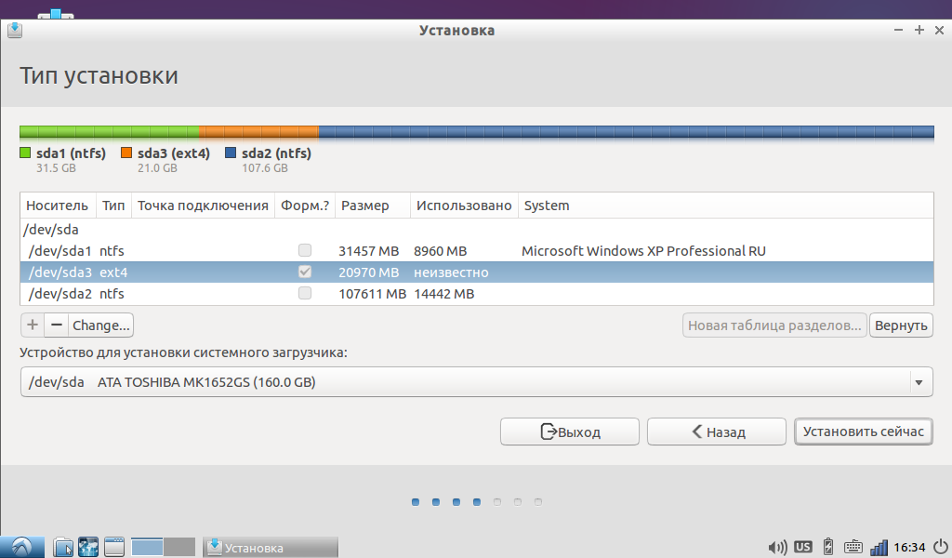Viewport: 952px width, 558px height.
Task: Select the /dev/sda disk row
Action: click(x=477, y=230)
